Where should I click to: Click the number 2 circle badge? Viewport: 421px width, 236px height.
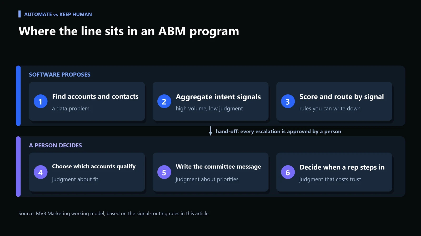[x=164, y=101]
